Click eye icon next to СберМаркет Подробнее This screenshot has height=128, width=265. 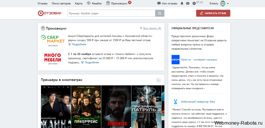[70, 44]
